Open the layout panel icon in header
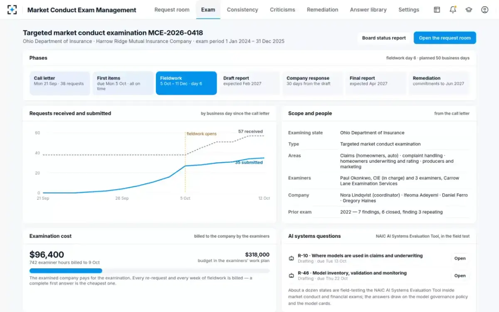The image size is (499, 312). click(437, 10)
